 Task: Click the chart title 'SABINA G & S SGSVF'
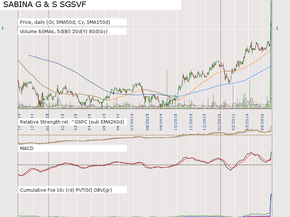(x=45, y=4)
